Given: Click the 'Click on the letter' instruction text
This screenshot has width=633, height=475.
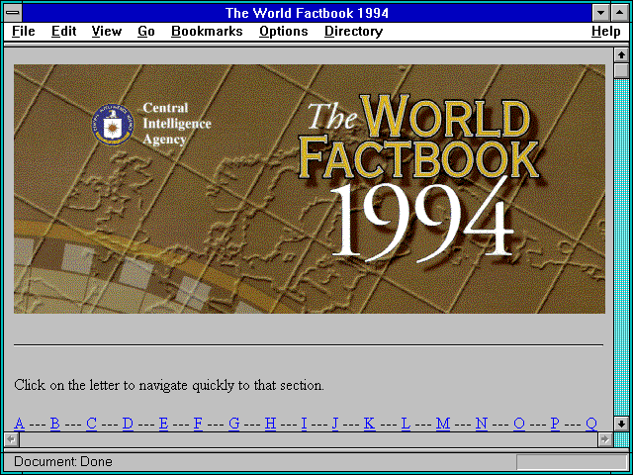Looking at the screenshot, I should pos(169,385).
